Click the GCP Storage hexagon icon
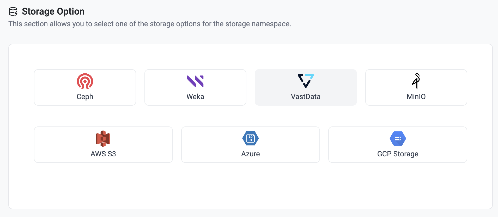 [398, 138]
